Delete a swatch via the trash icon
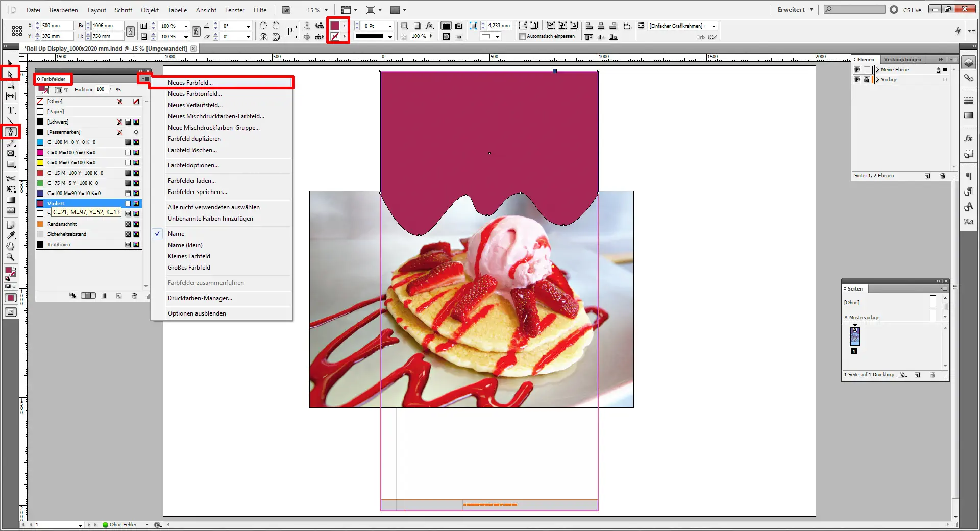Viewport: 980px width, 531px height. coord(135,295)
